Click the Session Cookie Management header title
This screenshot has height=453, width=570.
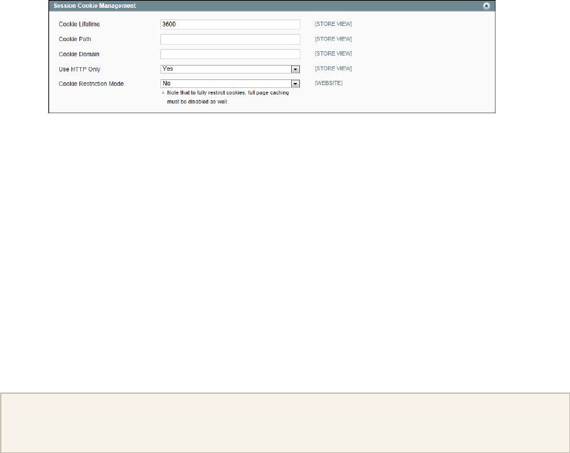[95, 6]
